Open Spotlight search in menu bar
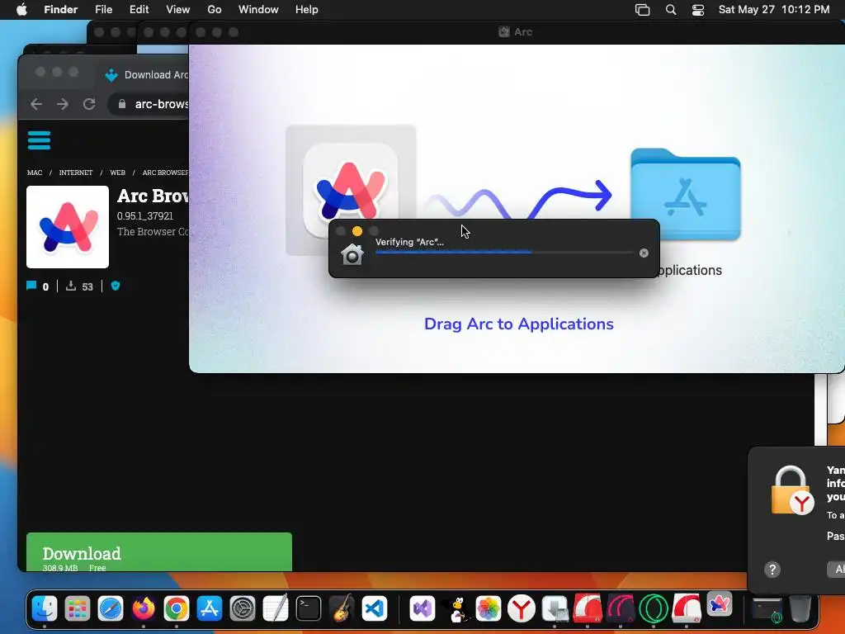 [671, 10]
